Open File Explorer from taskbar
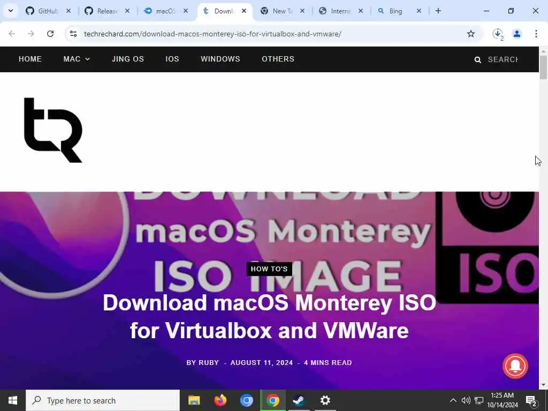This screenshot has height=411, width=548. click(x=194, y=400)
